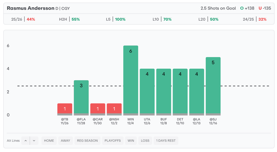Enable the REG SEASON filter
The width and height of the screenshot is (277, 152).
87,141
